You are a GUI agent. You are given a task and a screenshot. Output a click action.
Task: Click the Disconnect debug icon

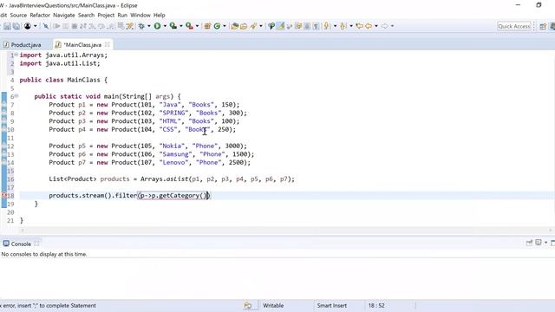click(x=83, y=26)
